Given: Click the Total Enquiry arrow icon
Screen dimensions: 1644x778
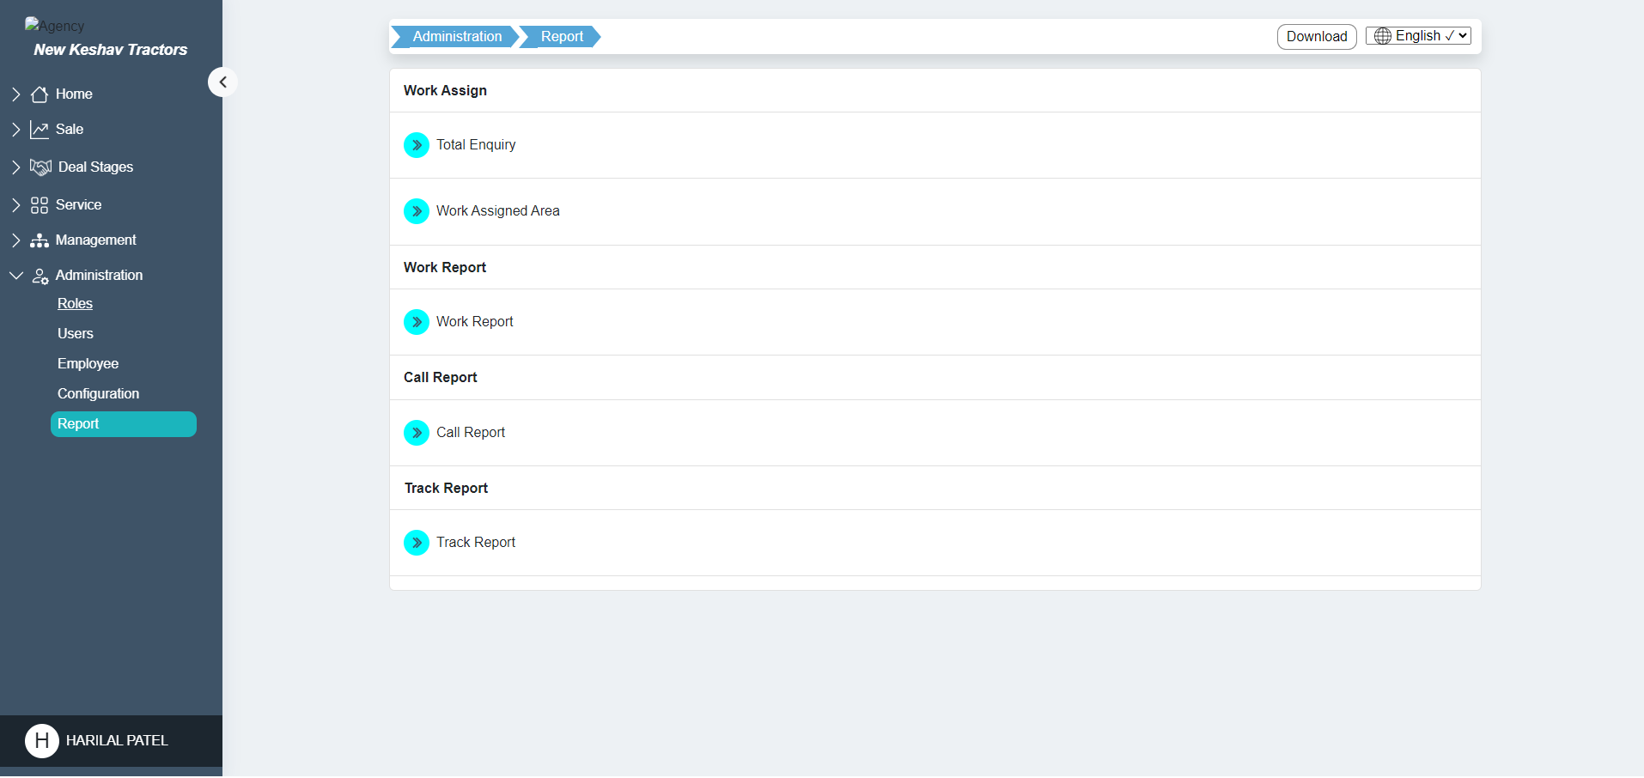Looking at the screenshot, I should pyautogui.click(x=417, y=145).
